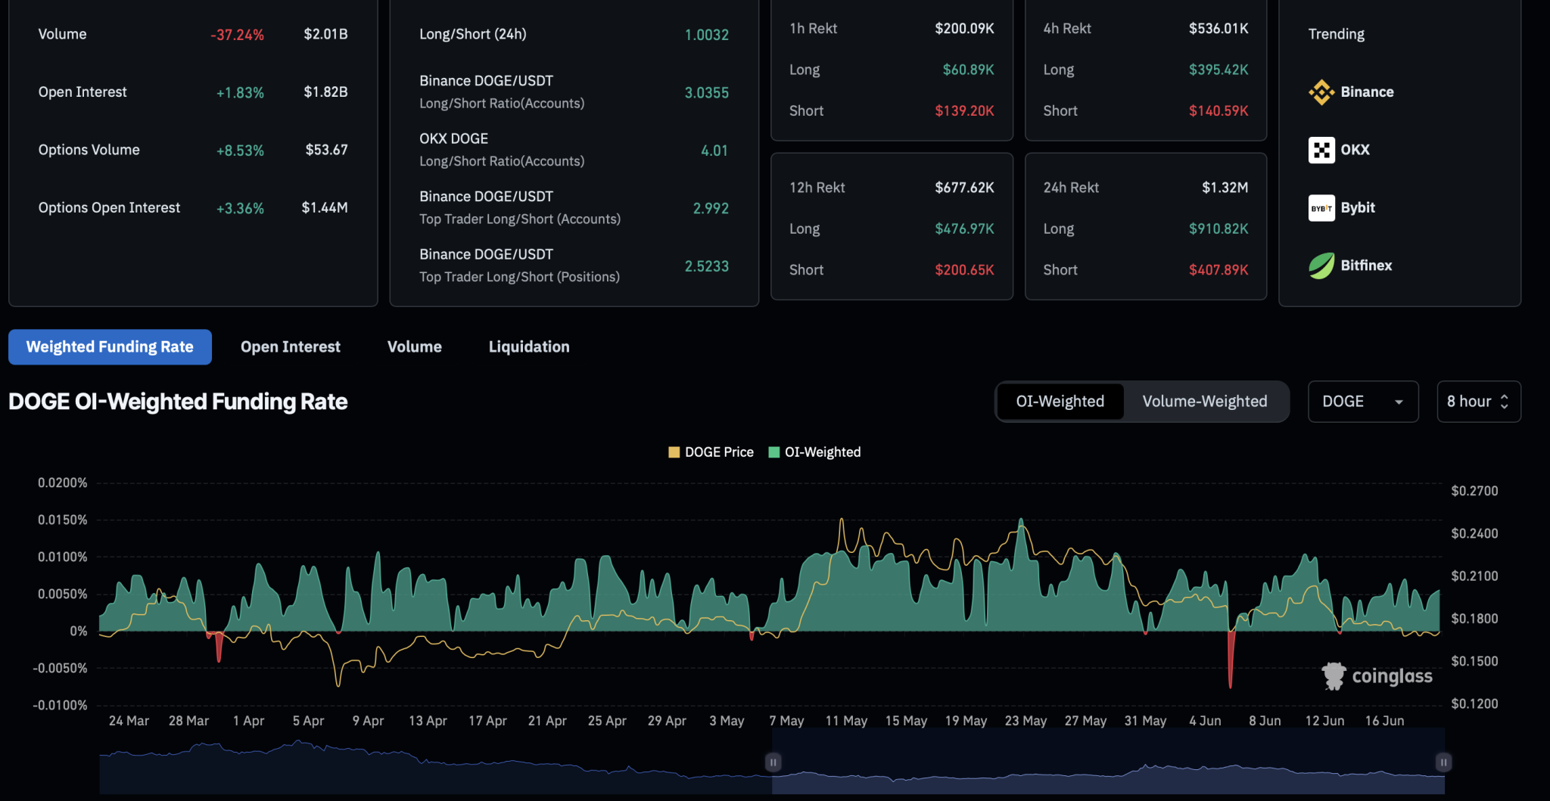
Task: Click the Bybit exchange icon
Action: 1321,208
